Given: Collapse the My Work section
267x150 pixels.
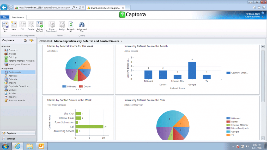Looking at the screenshot, I should pyautogui.click(x=2, y=69).
